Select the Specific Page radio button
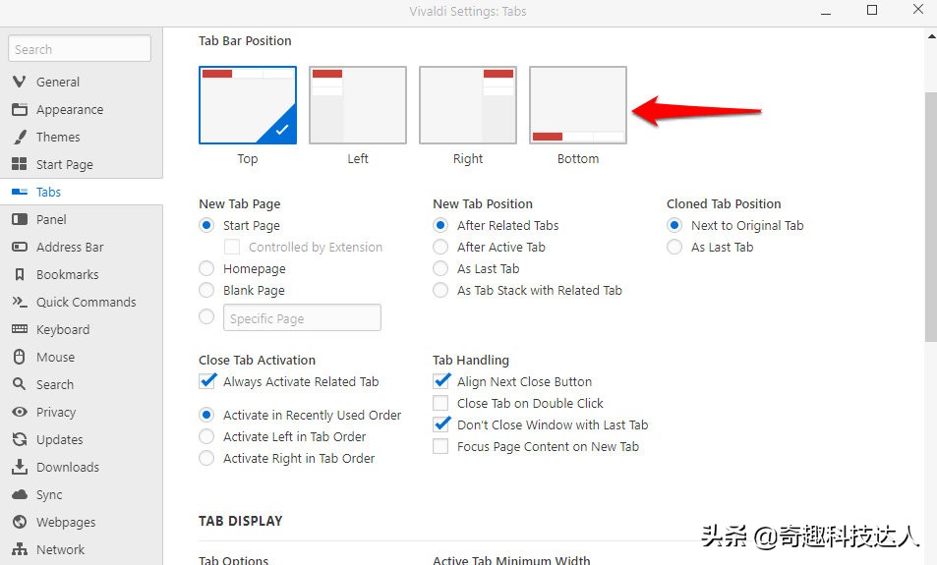Viewport: 937px width, 565px height. point(206,316)
